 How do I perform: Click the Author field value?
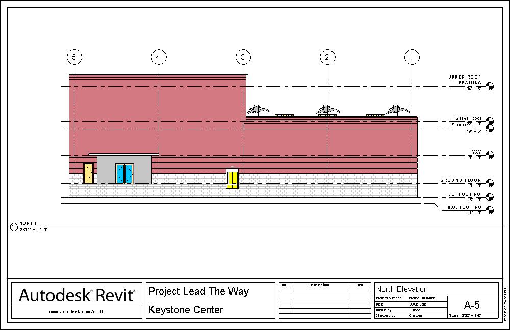[414, 310]
